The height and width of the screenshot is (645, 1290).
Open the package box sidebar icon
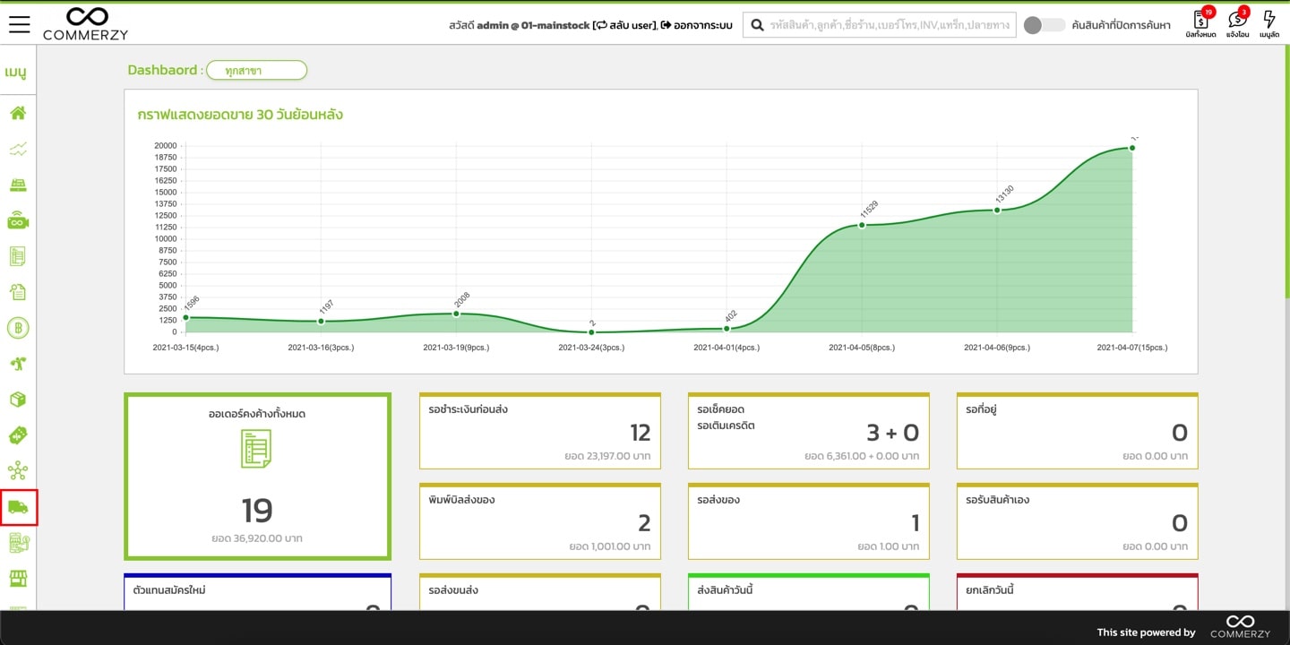[18, 400]
